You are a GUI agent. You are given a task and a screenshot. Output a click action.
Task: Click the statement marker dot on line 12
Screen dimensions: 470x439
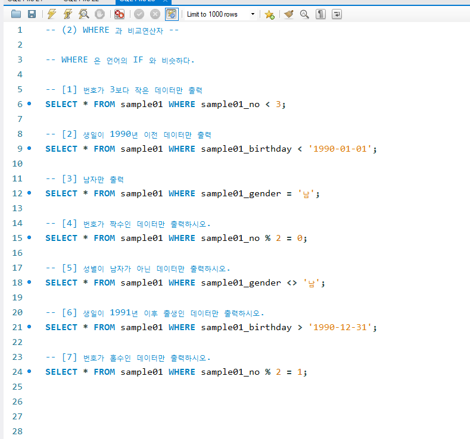[x=29, y=193]
